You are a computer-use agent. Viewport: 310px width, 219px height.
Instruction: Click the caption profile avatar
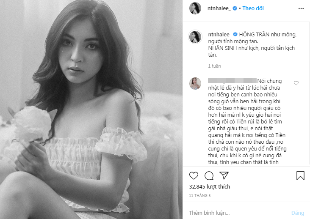[195, 37]
